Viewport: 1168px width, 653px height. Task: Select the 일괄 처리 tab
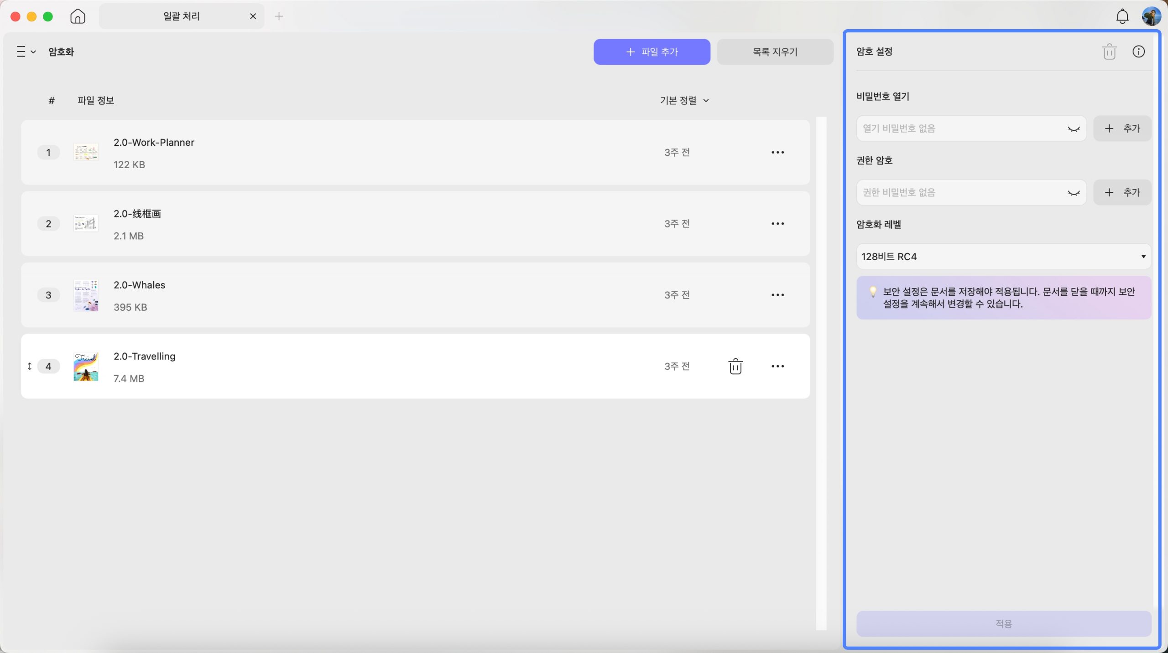182,16
